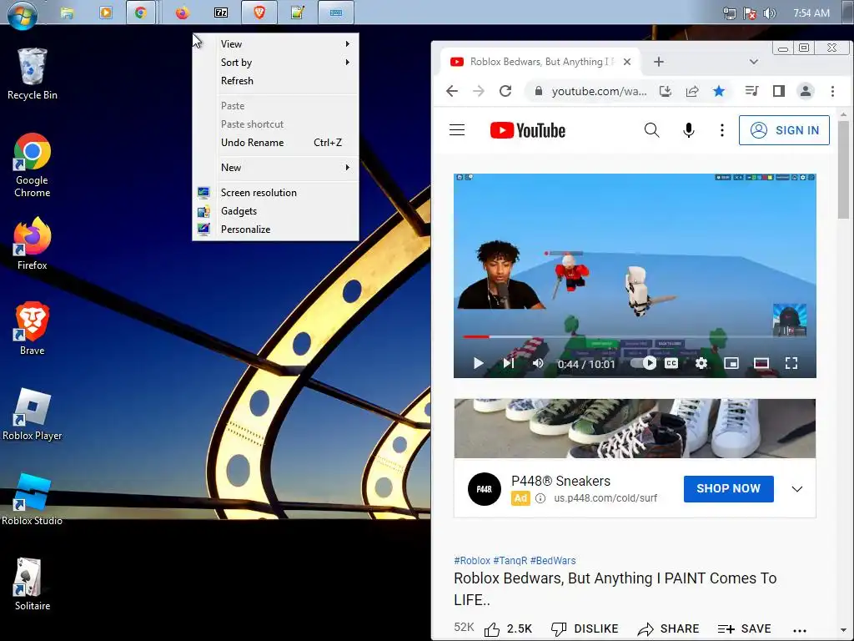854x641 pixels.
Task: Switch to Chrome on the taskbar
Action: click(x=141, y=13)
